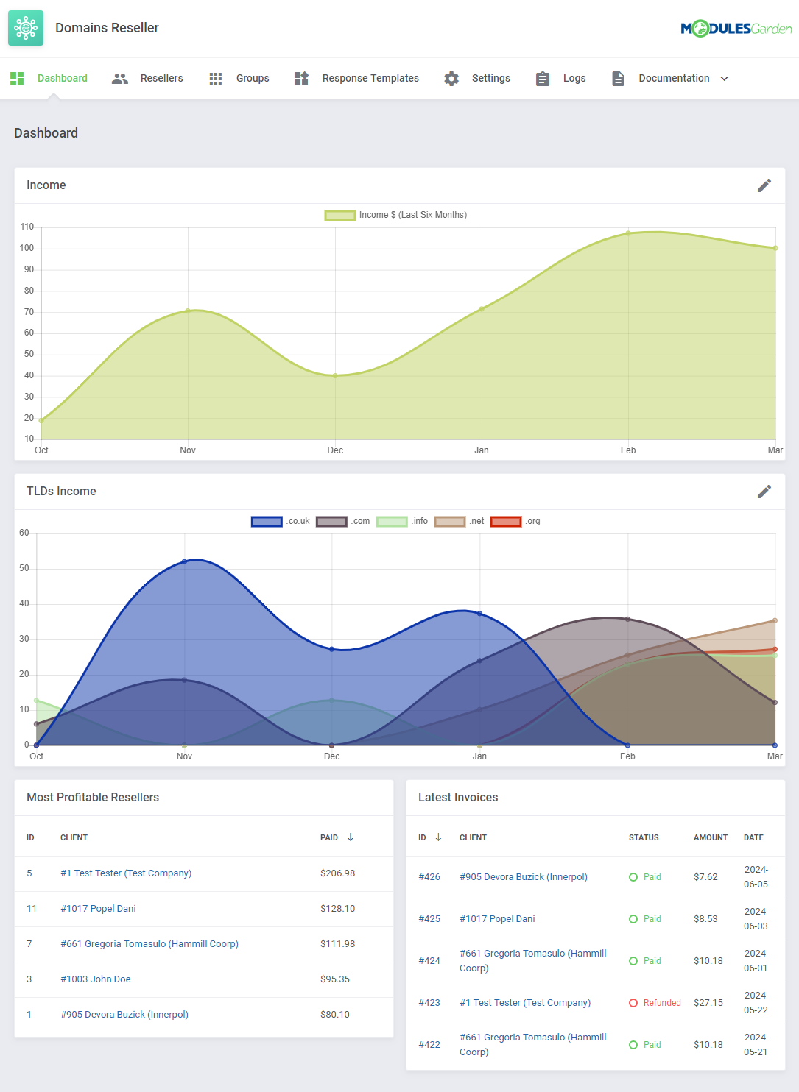
Task: Edit the Income chart with pencil icon
Action: [764, 185]
